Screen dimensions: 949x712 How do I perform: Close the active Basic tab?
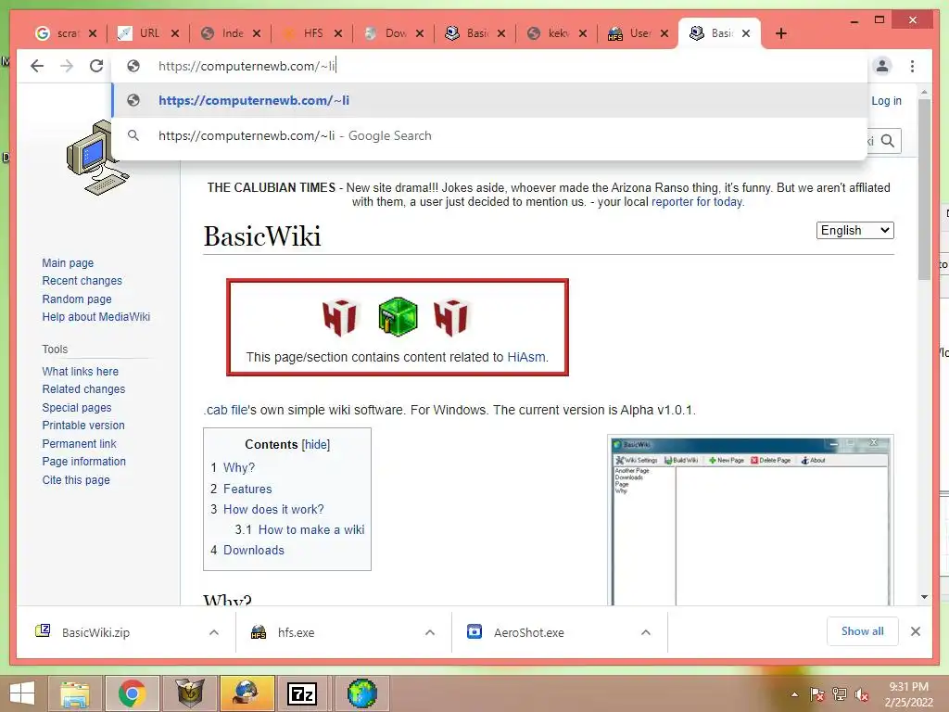point(746,33)
